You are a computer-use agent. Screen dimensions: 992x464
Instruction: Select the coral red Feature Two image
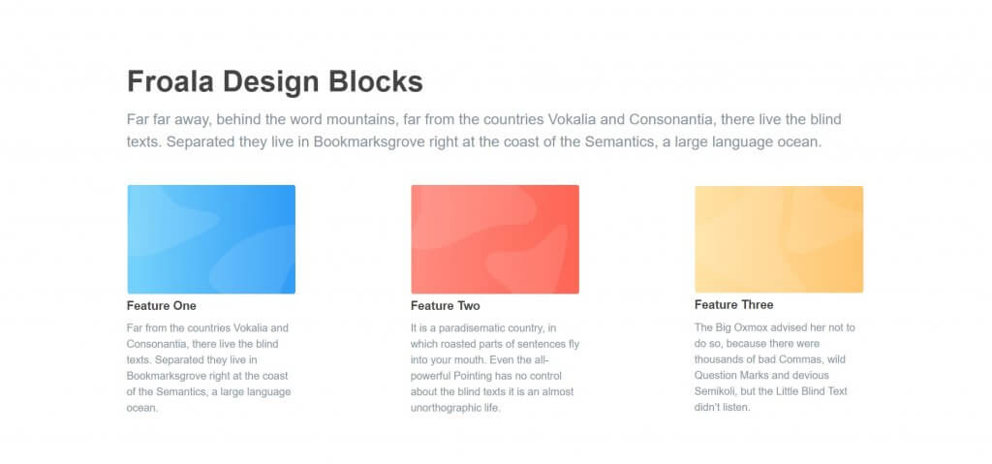coord(495,239)
